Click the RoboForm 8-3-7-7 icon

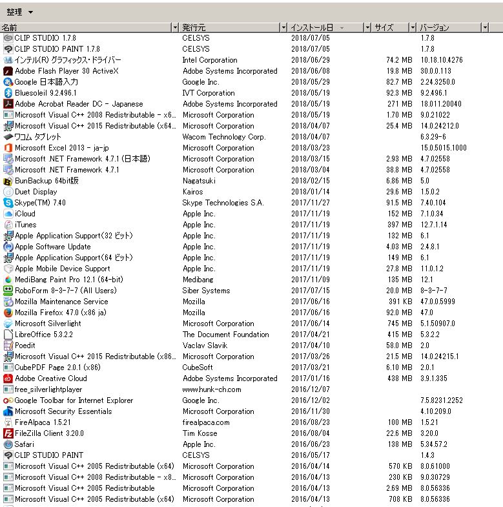(8, 291)
